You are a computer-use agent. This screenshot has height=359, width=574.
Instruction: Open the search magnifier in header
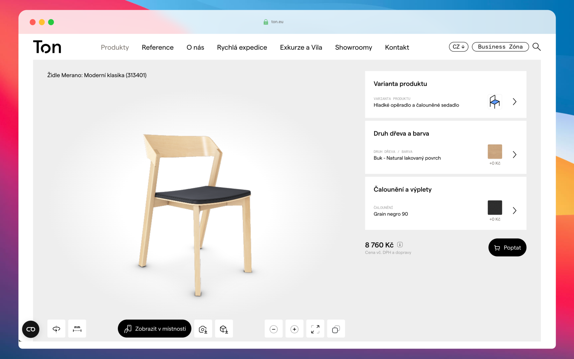(x=537, y=47)
